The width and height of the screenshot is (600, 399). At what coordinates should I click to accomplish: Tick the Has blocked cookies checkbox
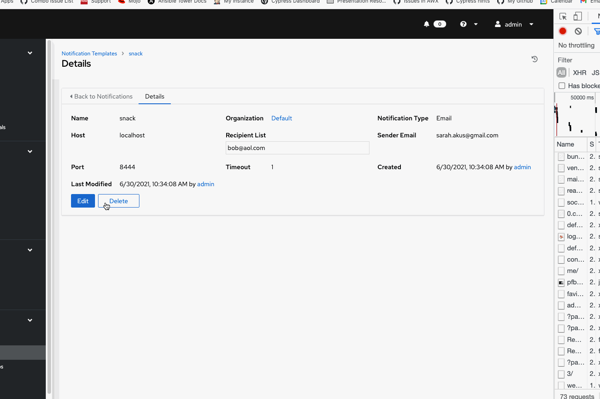[x=562, y=86]
